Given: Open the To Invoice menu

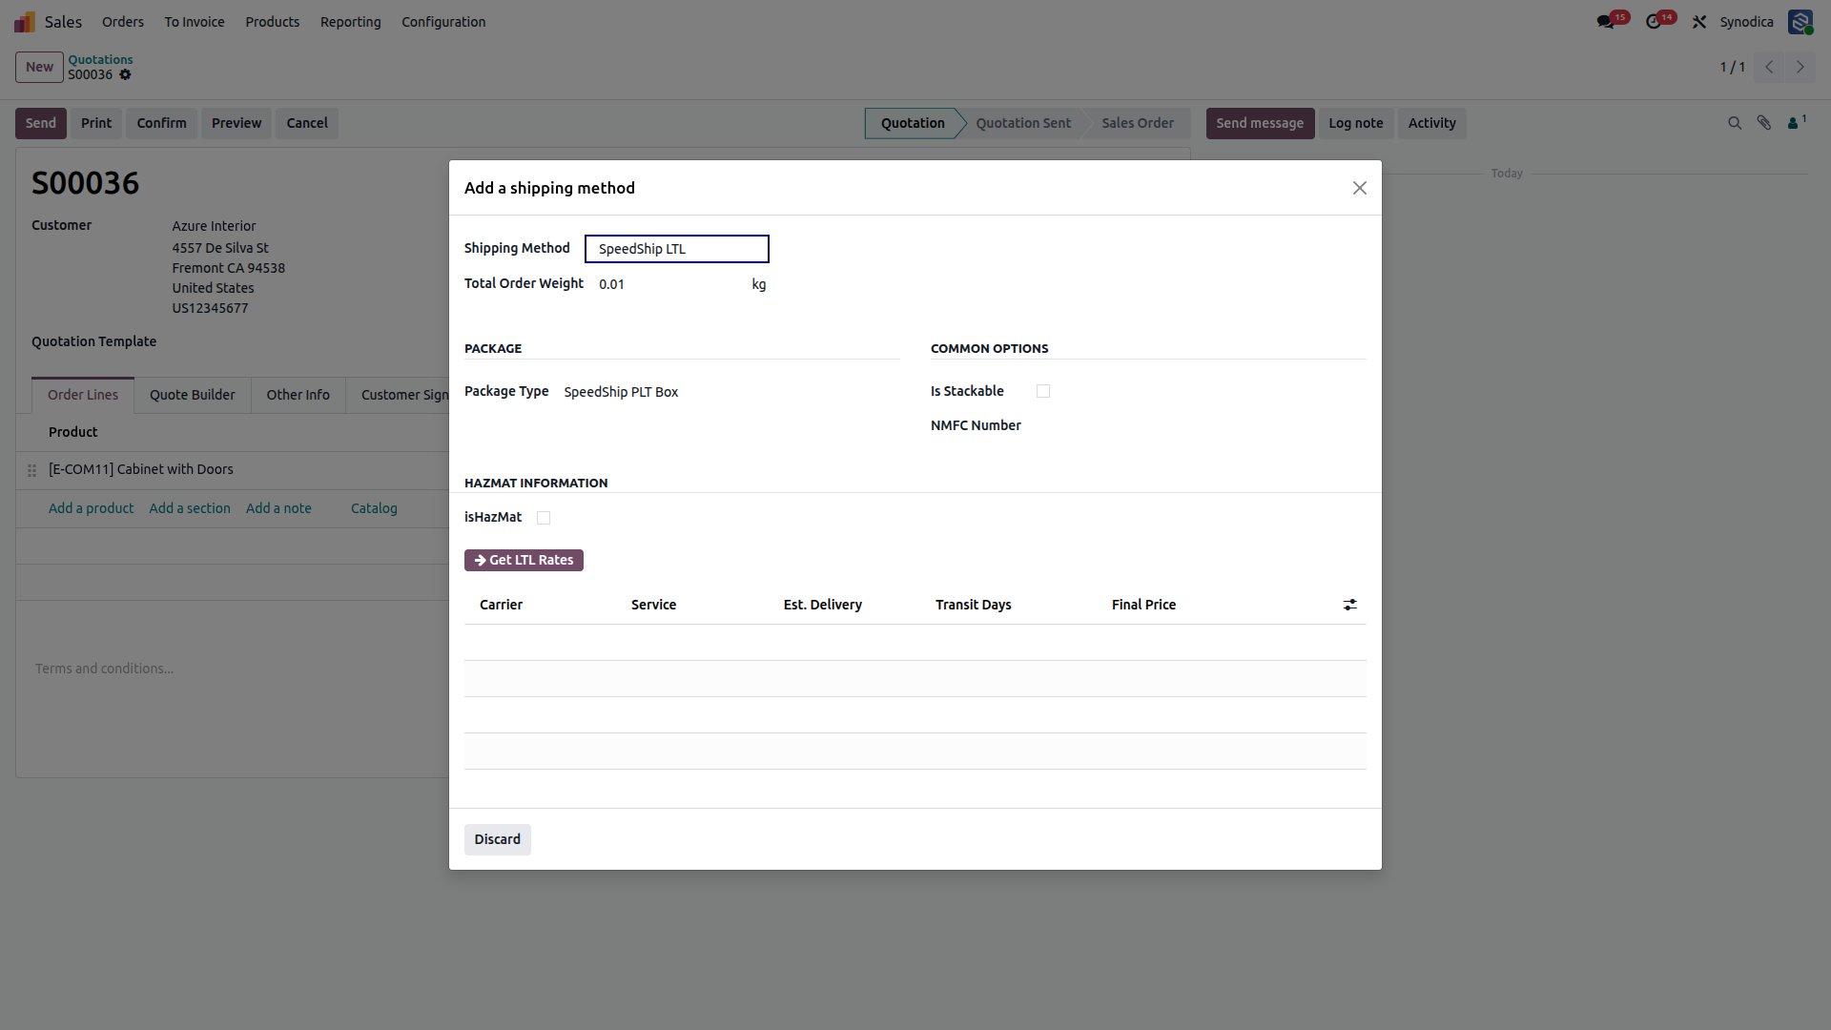Looking at the screenshot, I should 195,22.
